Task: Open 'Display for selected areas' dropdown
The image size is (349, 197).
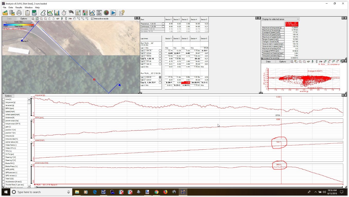Action: (281, 19)
